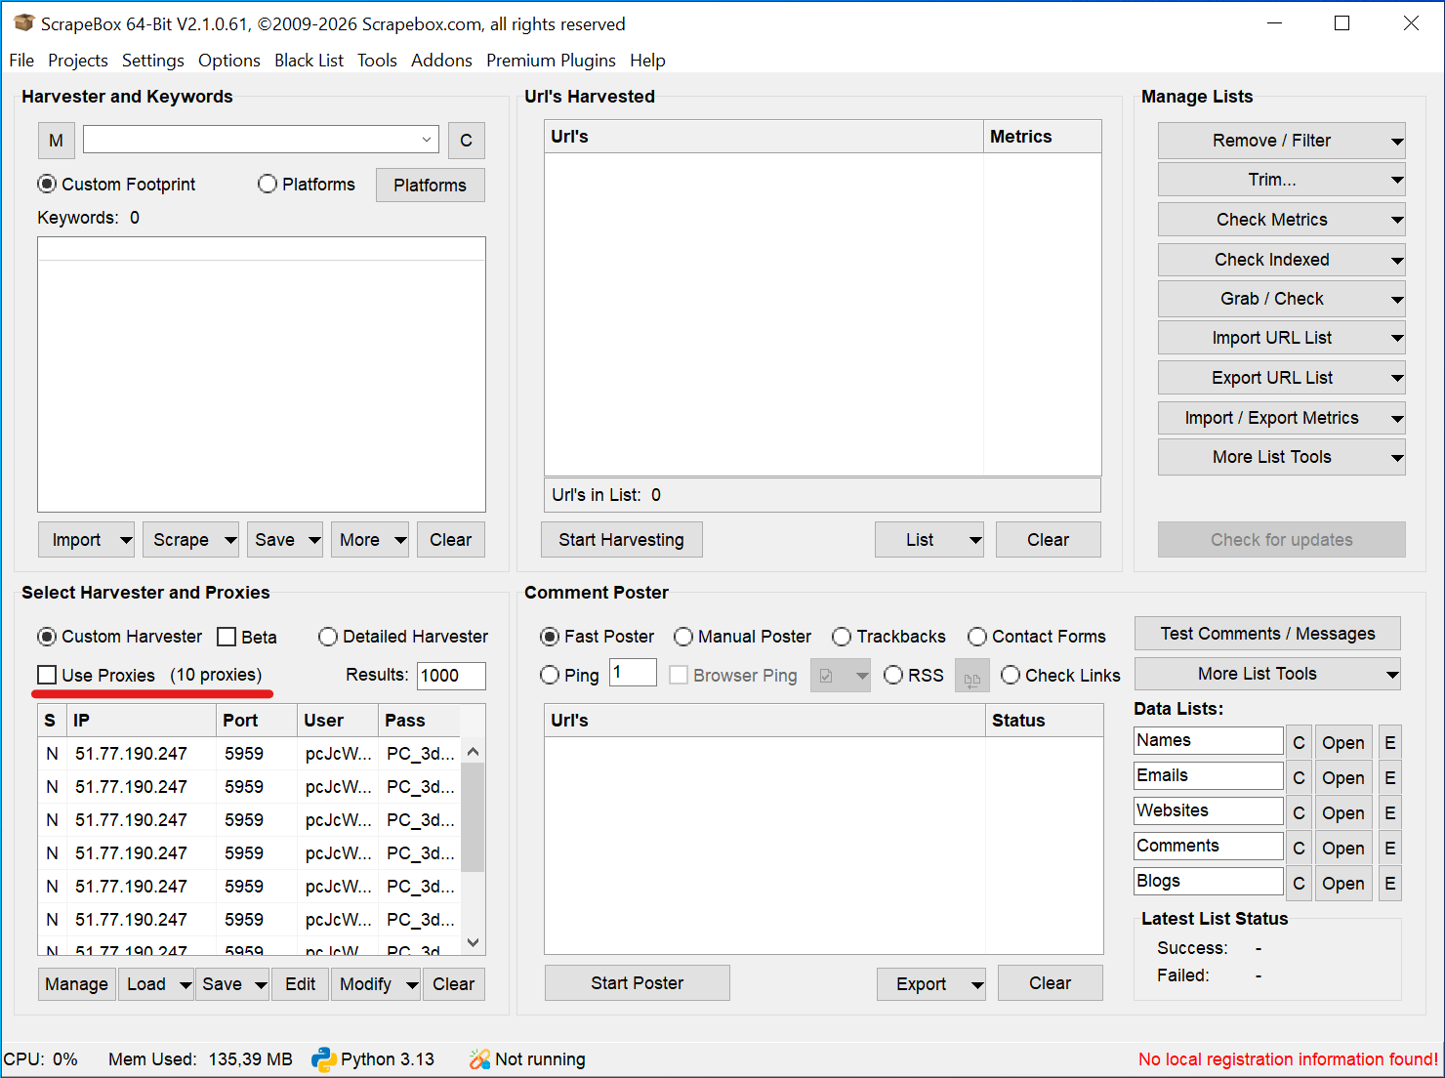
Task: Select the Ping radio button
Action: [550, 675]
